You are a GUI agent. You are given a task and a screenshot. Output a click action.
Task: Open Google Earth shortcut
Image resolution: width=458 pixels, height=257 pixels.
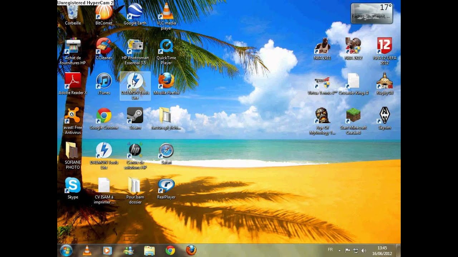[x=135, y=14]
